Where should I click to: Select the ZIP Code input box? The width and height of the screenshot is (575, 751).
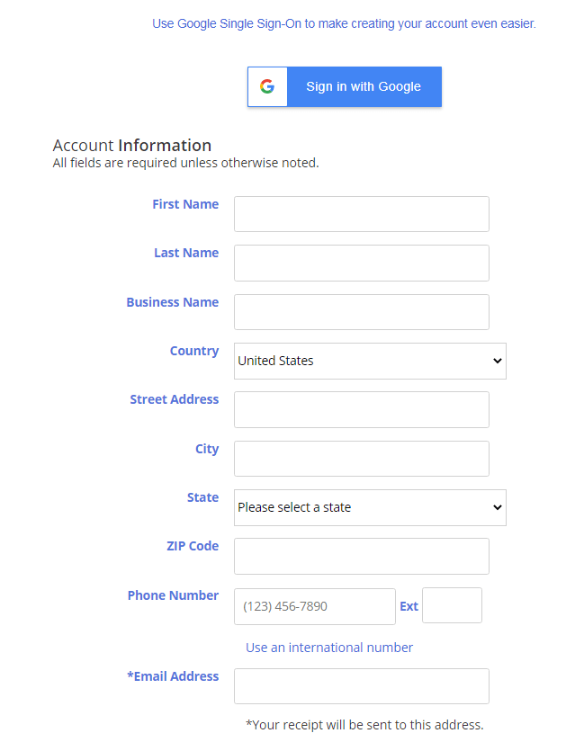(361, 556)
